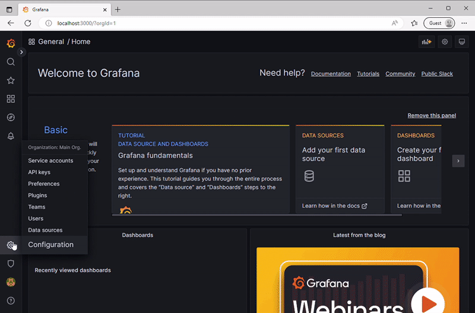475x313 pixels.
Task: Click the grid icon in Dashboards card
Action: point(404,176)
